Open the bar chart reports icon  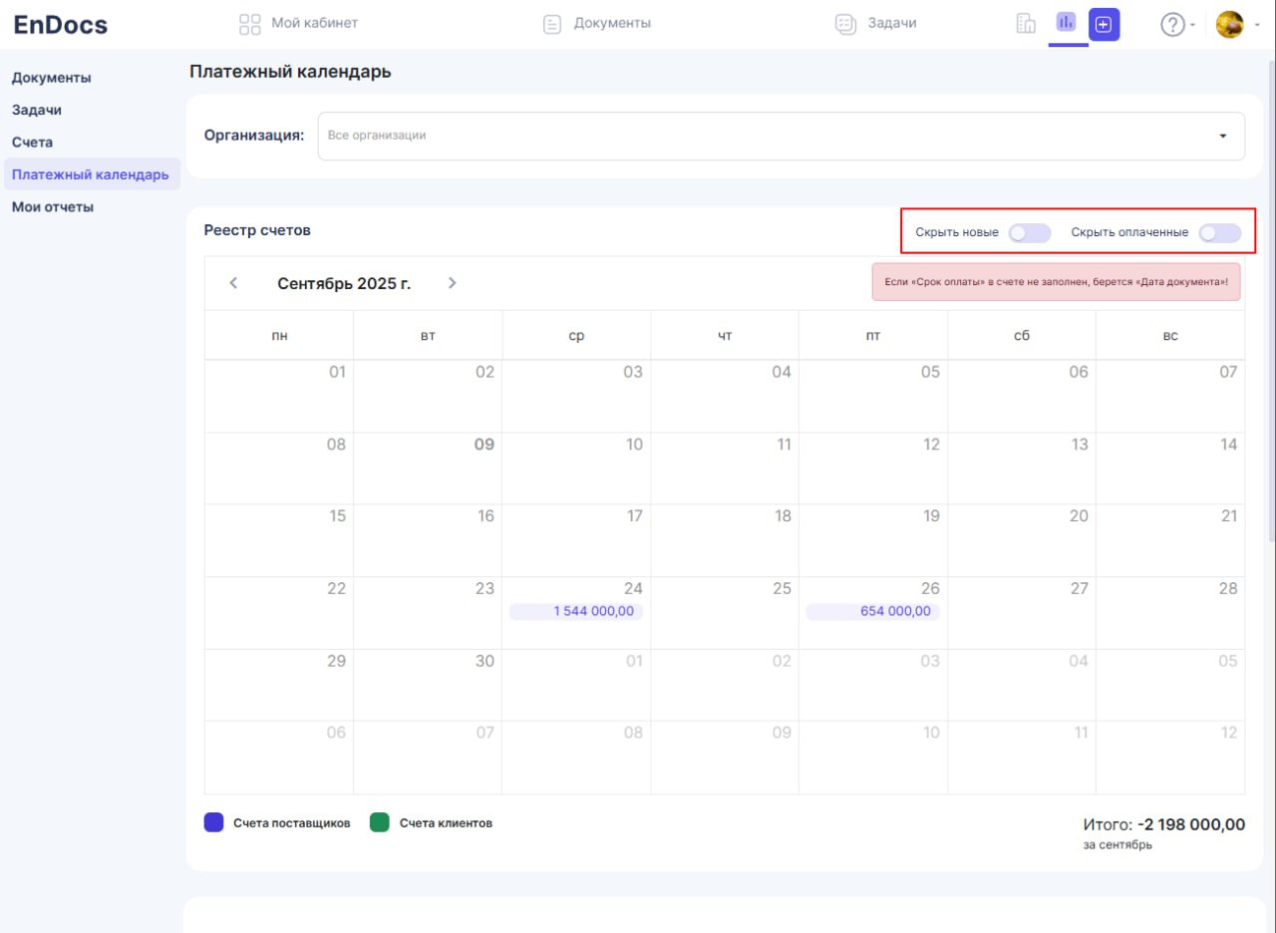pyautogui.click(x=1067, y=22)
